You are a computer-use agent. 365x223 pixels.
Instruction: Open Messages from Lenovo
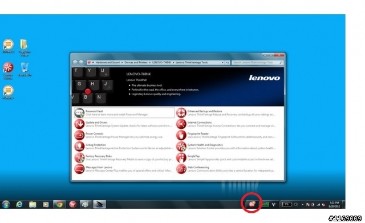124,169
